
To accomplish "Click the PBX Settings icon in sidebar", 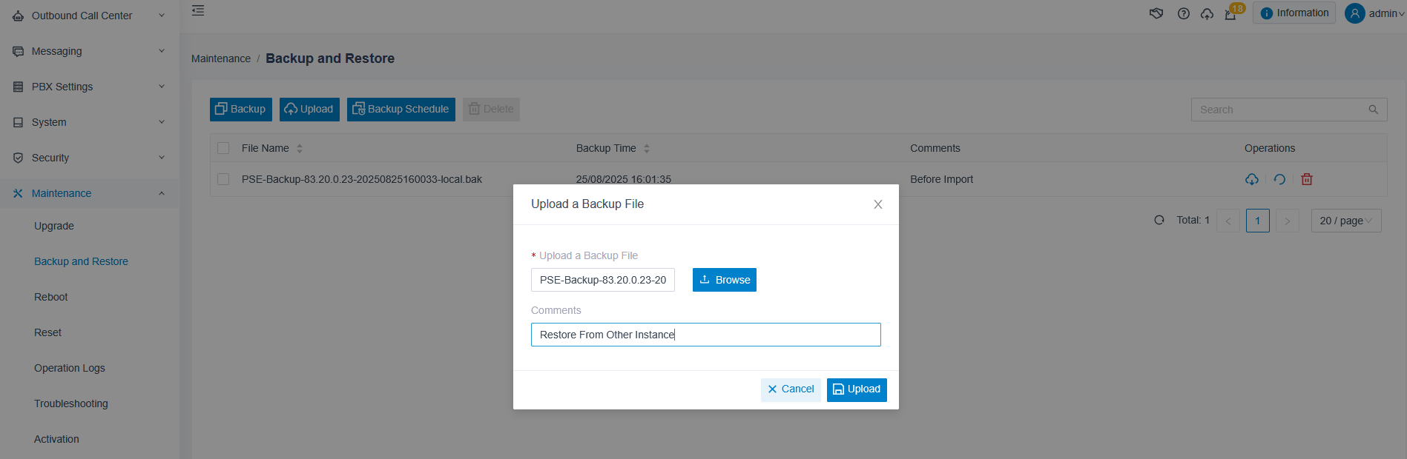I will pyautogui.click(x=18, y=87).
